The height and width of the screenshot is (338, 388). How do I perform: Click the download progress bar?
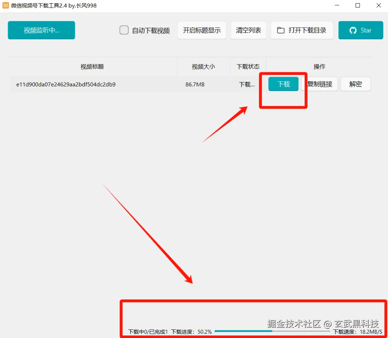pyautogui.click(x=272, y=331)
